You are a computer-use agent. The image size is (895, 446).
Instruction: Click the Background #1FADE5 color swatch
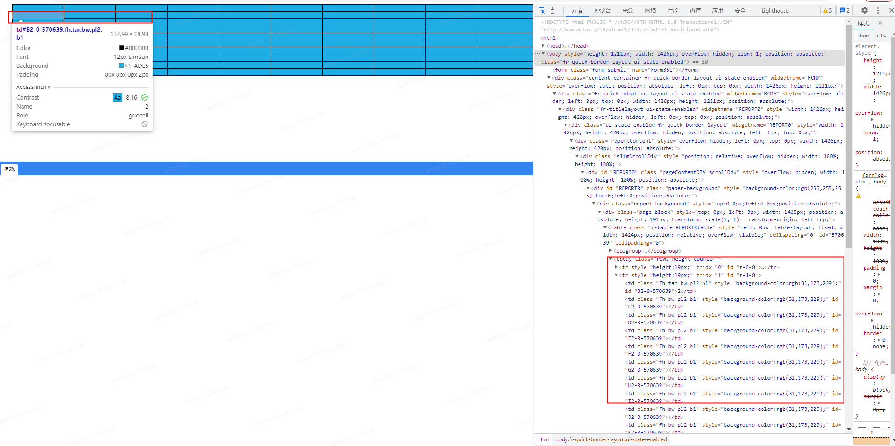click(121, 66)
